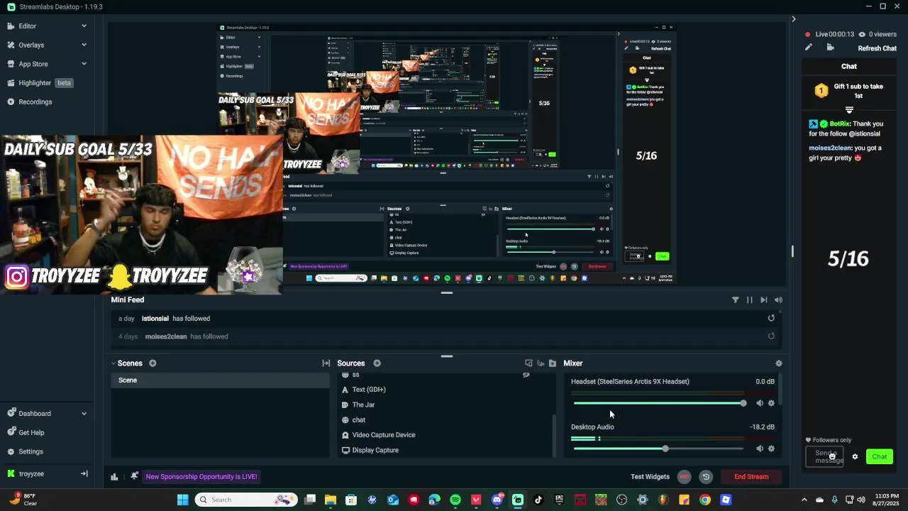The image size is (908, 511).
Task: Click the Send a message input field
Action: (824, 457)
